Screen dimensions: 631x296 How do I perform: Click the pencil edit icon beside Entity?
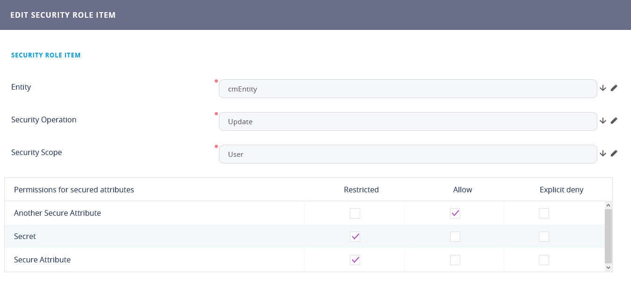(614, 88)
